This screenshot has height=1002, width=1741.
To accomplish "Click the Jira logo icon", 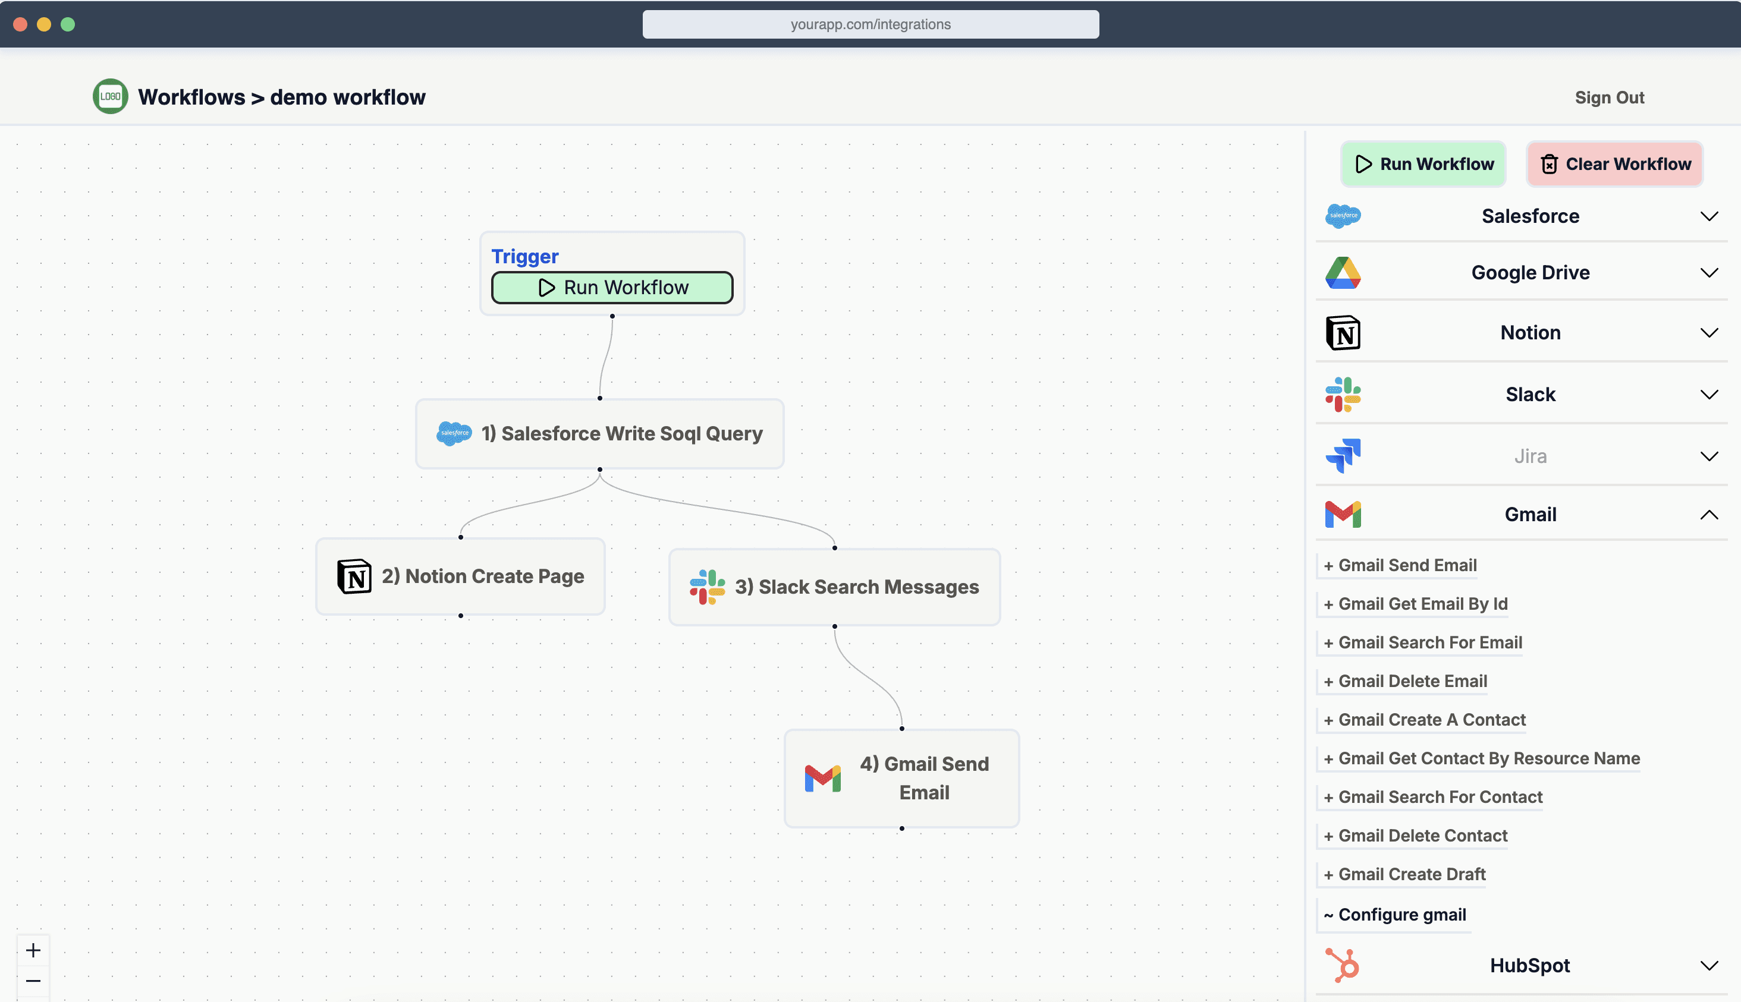I will tap(1343, 456).
